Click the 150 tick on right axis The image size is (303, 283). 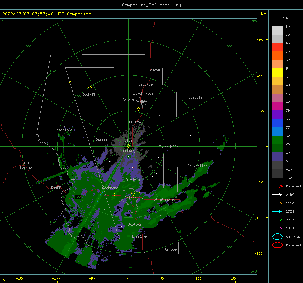click(x=260, y=40)
